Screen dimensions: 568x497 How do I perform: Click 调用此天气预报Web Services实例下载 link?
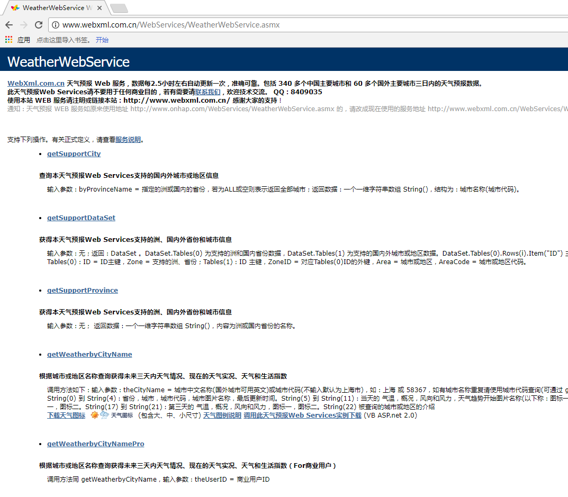[x=302, y=415]
